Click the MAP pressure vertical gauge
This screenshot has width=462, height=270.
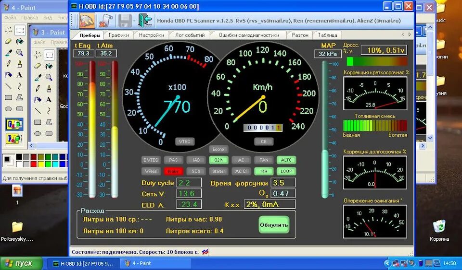(325, 129)
